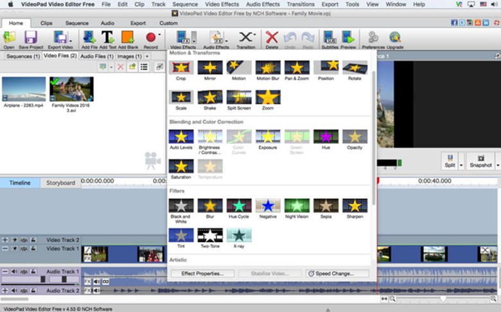Apply the Auto Levels effect

coord(181,136)
